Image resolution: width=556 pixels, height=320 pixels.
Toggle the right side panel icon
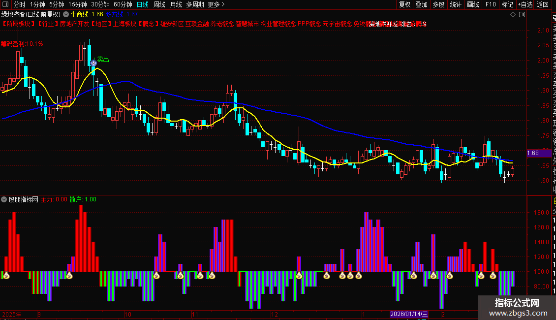tap(522, 15)
